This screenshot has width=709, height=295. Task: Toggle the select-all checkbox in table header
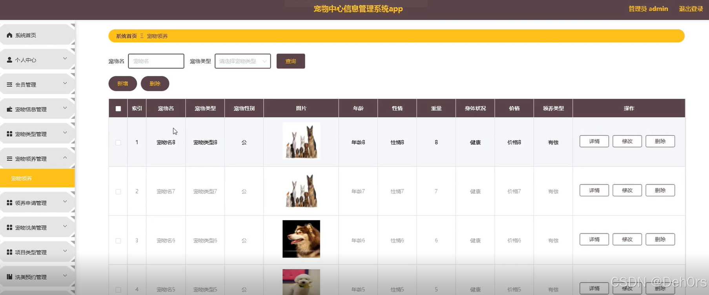click(x=118, y=109)
